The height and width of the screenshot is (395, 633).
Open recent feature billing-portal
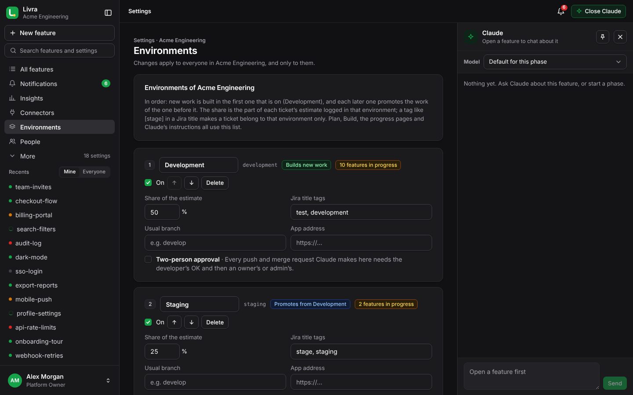tap(59, 215)
